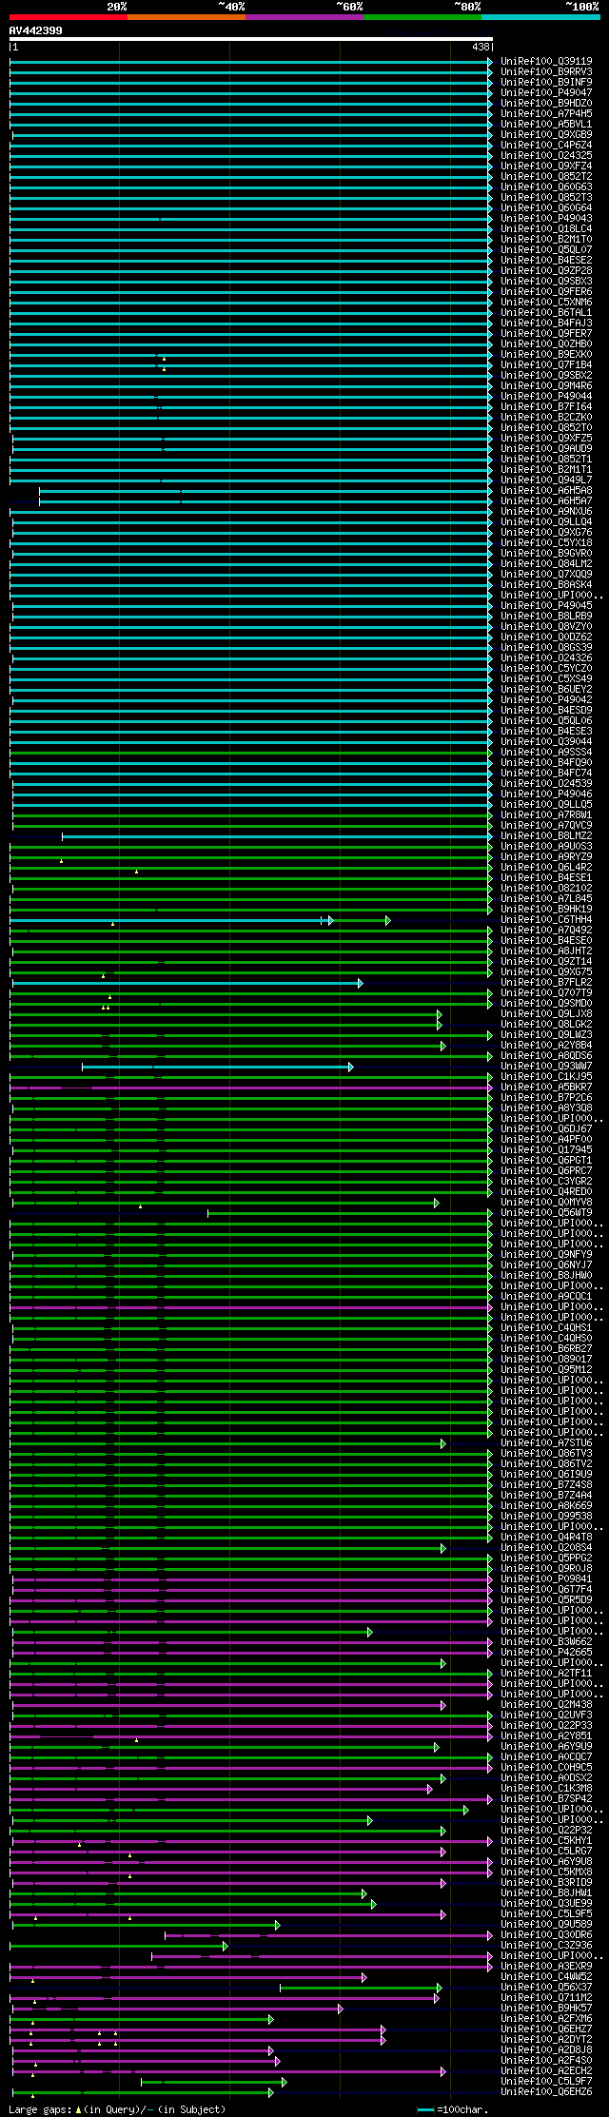
Task: Select the UniRef100_A9NXU6 label
Action: click(546, 512)
